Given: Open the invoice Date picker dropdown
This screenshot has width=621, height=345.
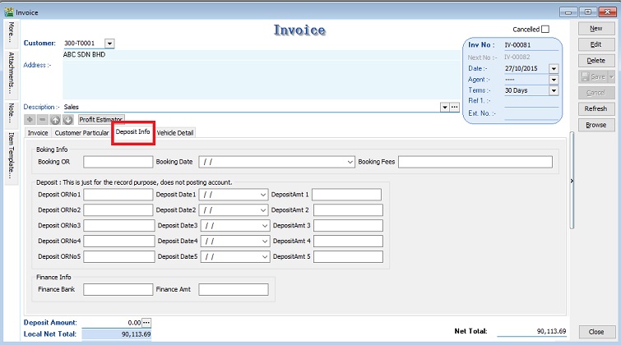Looking at the screenshot, I should (x=554, y=69).
